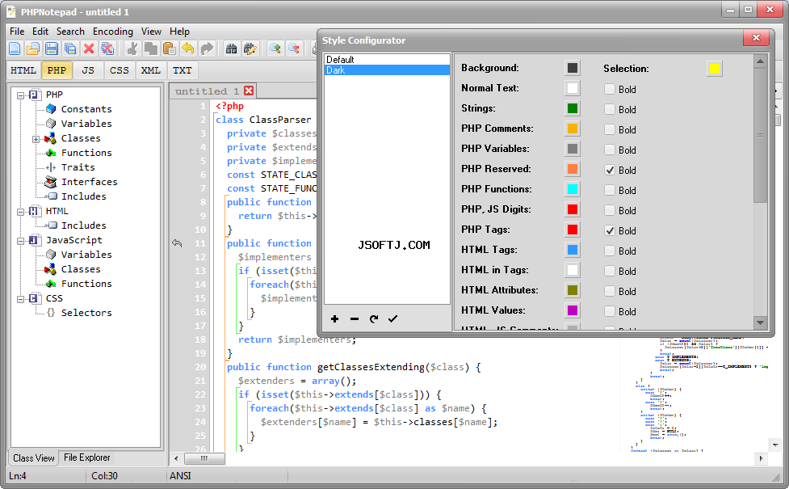Image resolution: width=789 pixels, height=489 pixels.
Task: Click the Traits icon in class tree
Action: 51,167
